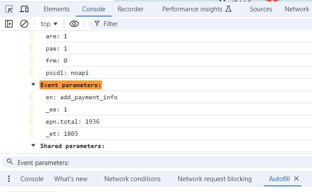Close the Autofill drawer tab
The width and height of the screenshot is (312, 192).
(x=296, y=179)
